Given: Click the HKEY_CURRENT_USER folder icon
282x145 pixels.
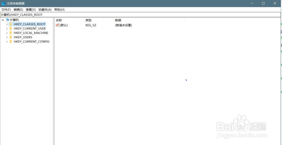Looking at the screenshot, I should point(11,28).
